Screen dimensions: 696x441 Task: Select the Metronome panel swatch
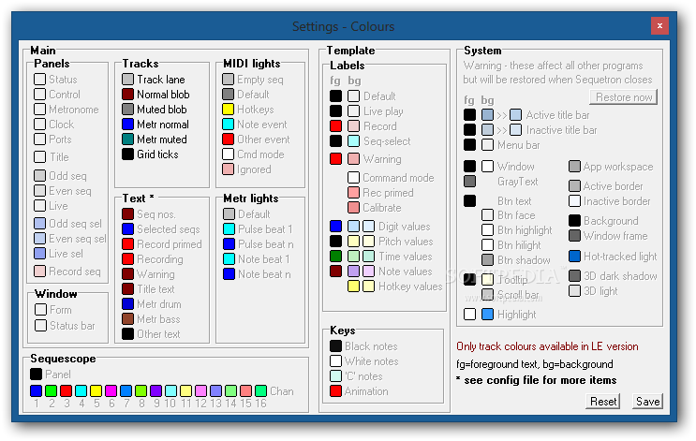click(x=40, y=110)
